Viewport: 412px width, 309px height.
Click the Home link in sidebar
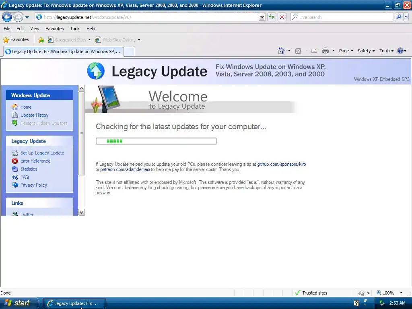tap(26, 107)
